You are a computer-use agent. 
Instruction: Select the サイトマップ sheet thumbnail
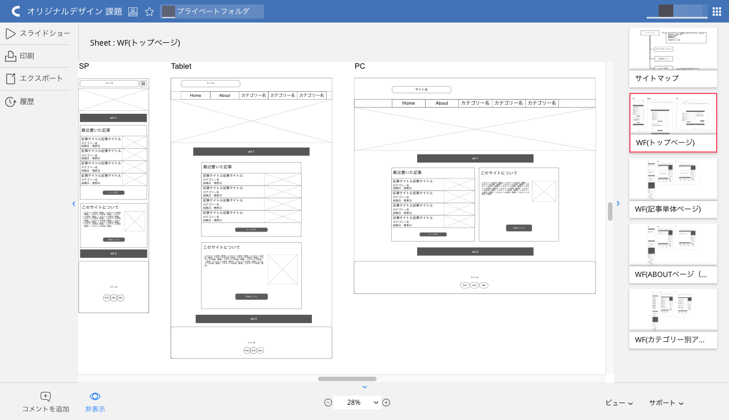[673, 56]
